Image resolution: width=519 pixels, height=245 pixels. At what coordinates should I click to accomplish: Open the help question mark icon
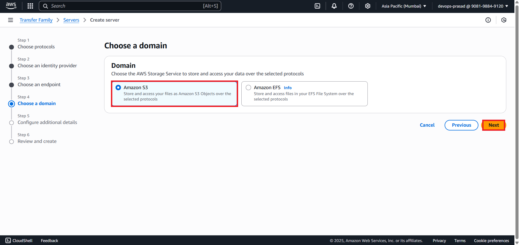click(351, 6)
